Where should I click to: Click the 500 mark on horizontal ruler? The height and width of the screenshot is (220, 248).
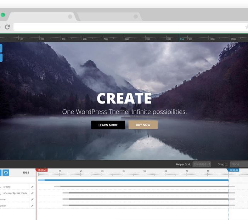pyautogui.click(x=106, y=39)
